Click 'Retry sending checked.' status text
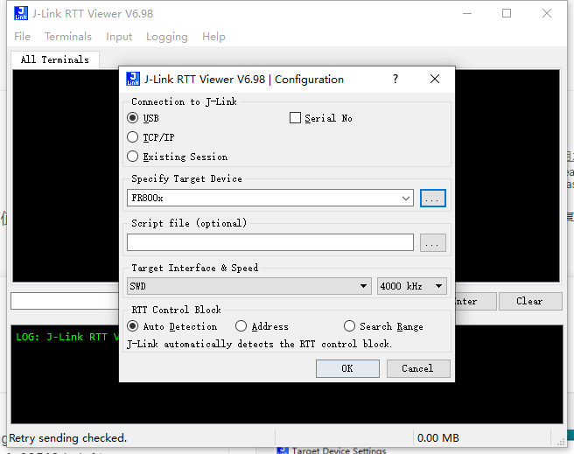Image resolution: width=574 pixels, height=454 pixels. (x=68, y=438)
